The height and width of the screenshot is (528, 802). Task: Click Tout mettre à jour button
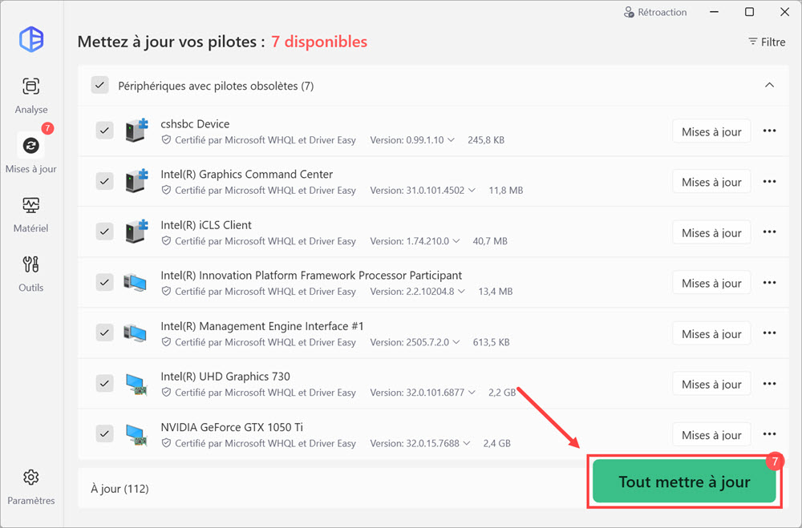click(x=684, y=482)
